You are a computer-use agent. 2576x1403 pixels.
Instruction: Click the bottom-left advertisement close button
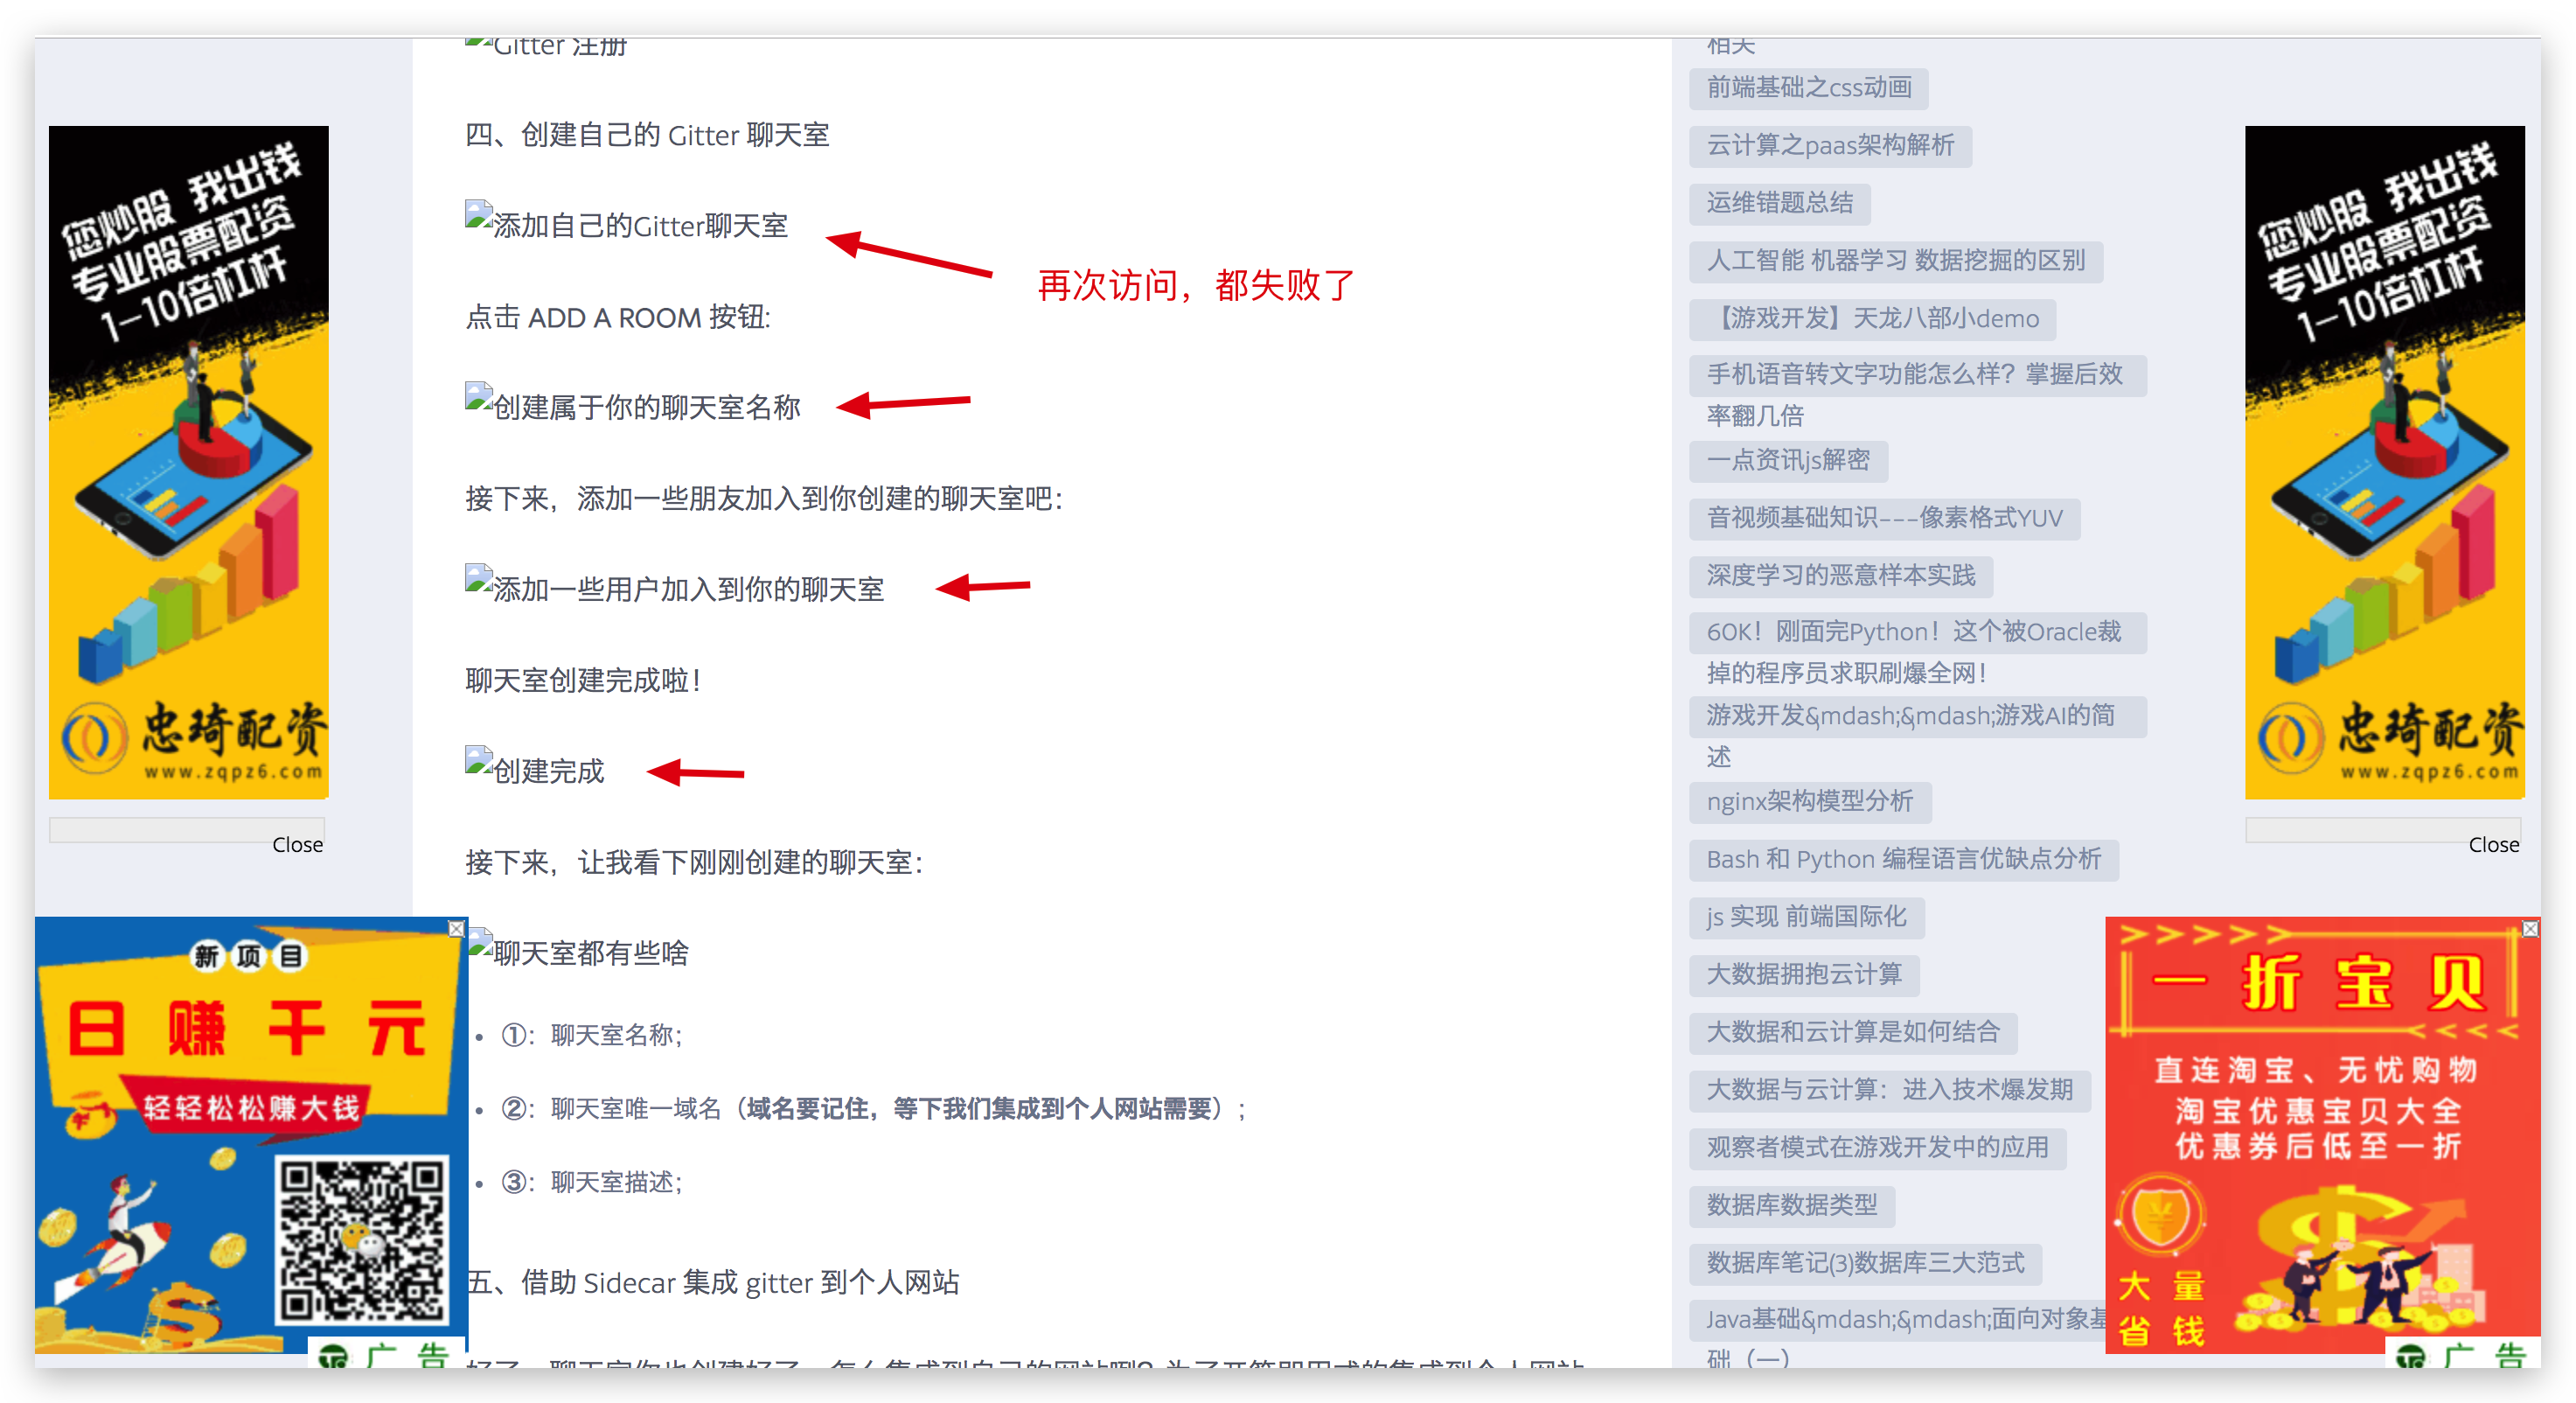tap(457, 928)
